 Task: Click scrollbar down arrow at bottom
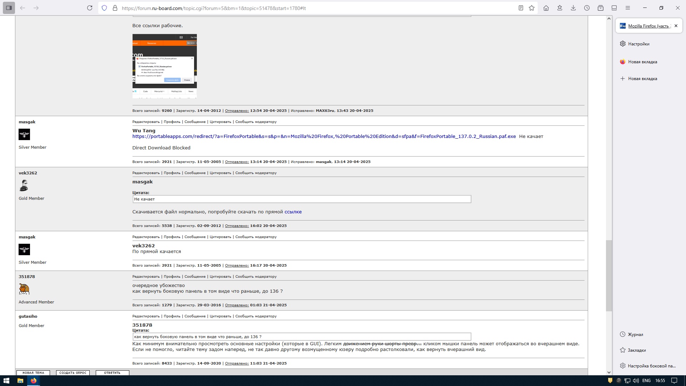click(x=609, y=372)
